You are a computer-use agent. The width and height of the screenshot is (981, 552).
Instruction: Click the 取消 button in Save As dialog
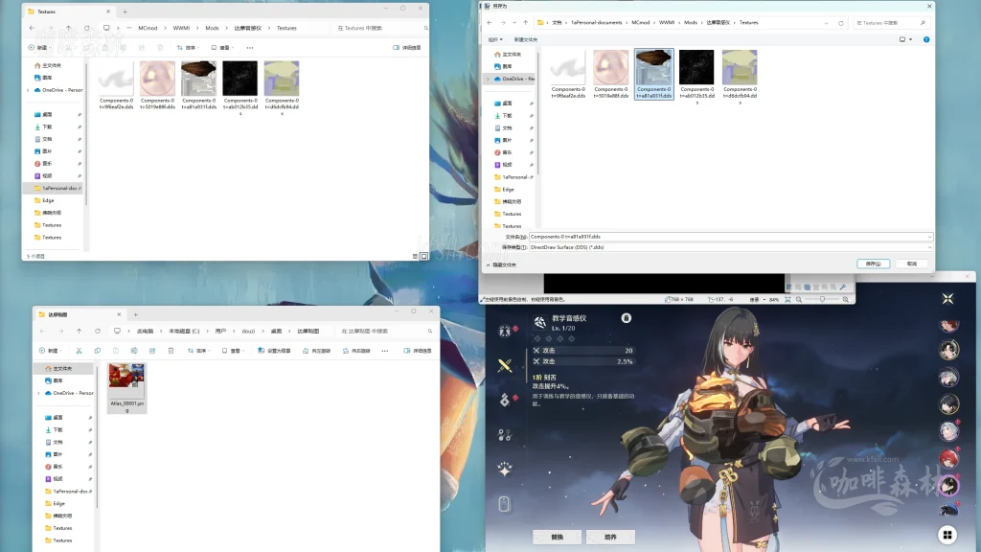(x=911, y=264)
